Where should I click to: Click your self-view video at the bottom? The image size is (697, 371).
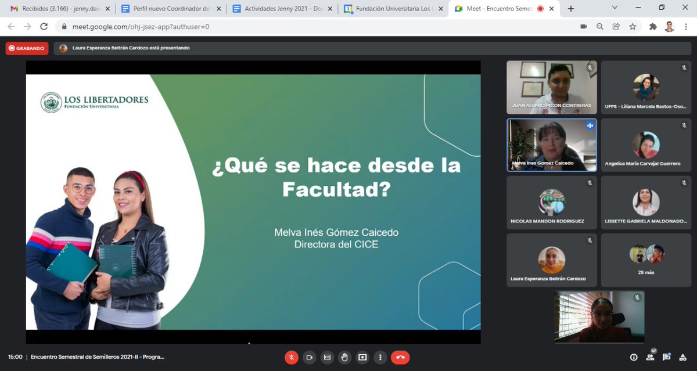pyautogui.click(x=599, y=317)
